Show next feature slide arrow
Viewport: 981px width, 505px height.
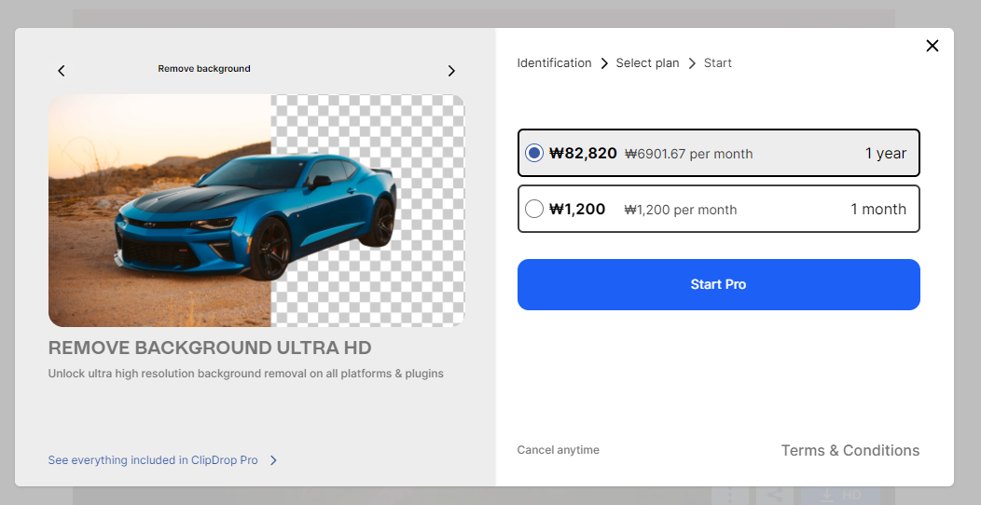[451, 71]
